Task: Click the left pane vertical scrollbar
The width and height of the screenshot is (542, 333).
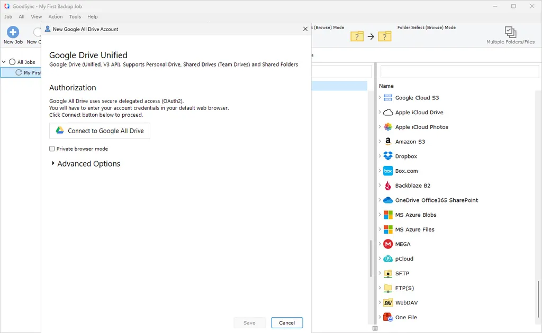Action: pyautogui.click(x=371, y=259)
